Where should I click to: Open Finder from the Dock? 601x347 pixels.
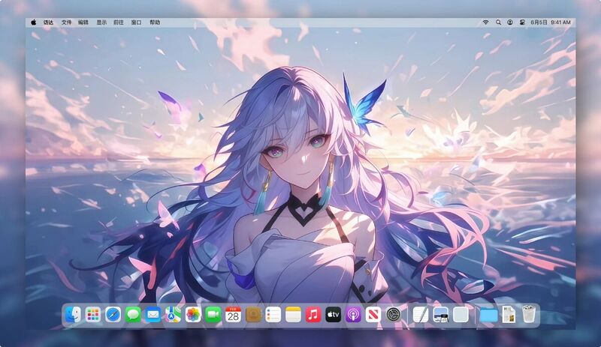click(x=73, y=315)
